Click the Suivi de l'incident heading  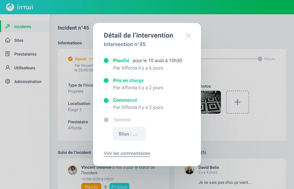(74, 152)
